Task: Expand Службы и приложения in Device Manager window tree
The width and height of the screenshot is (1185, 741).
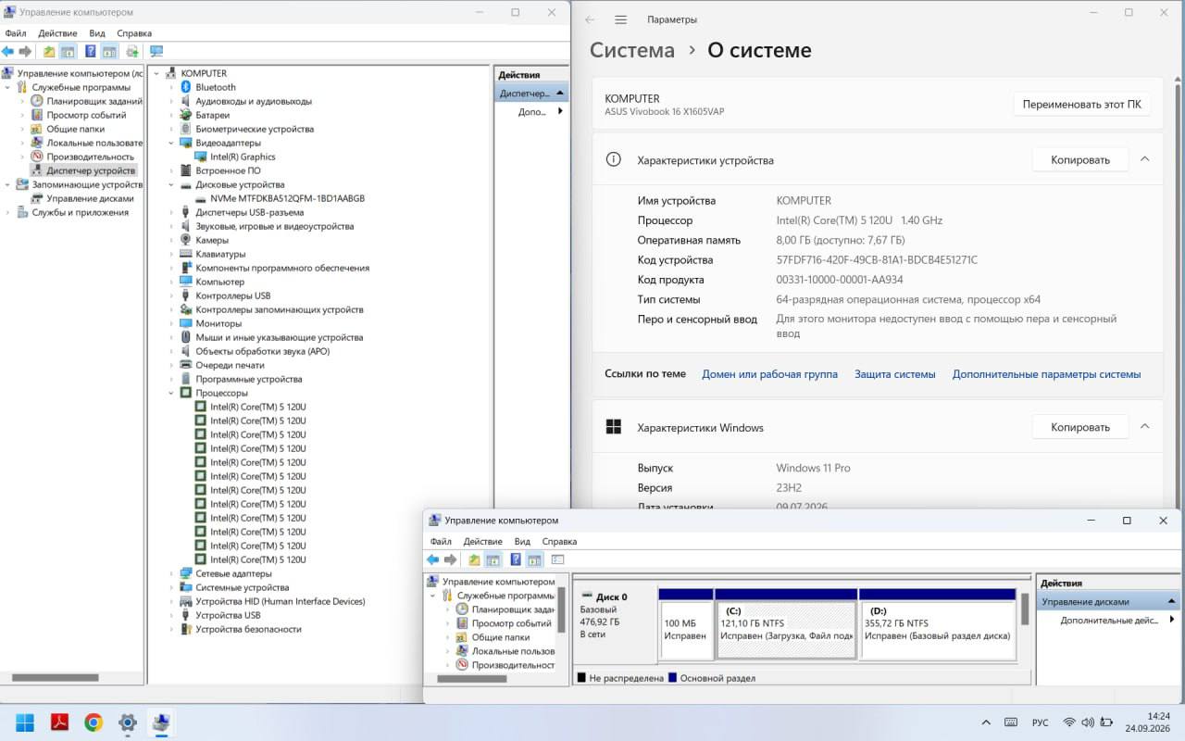Action: [8, 212]
